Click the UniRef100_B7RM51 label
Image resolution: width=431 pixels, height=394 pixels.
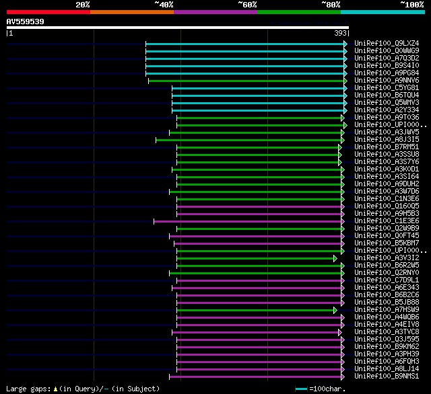(x=387, y=147)
